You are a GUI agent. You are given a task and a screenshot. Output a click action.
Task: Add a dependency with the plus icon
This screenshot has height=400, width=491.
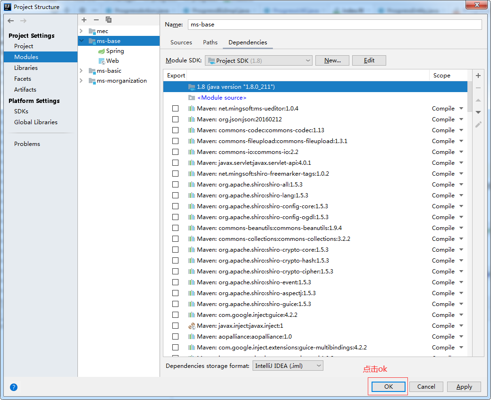478,76
